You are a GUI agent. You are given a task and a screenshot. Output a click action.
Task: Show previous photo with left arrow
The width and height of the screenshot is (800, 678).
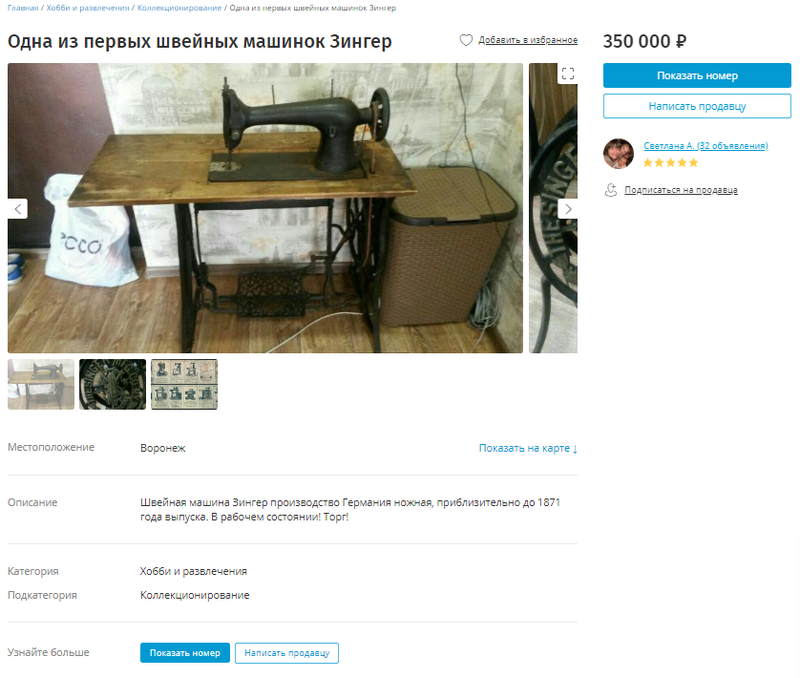point(18,209)
